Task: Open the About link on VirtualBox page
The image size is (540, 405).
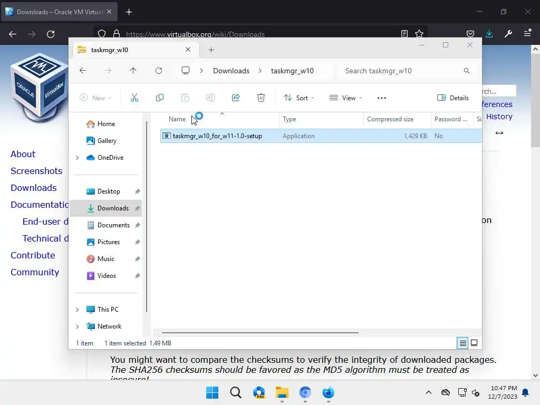Action: pos(23,154)
